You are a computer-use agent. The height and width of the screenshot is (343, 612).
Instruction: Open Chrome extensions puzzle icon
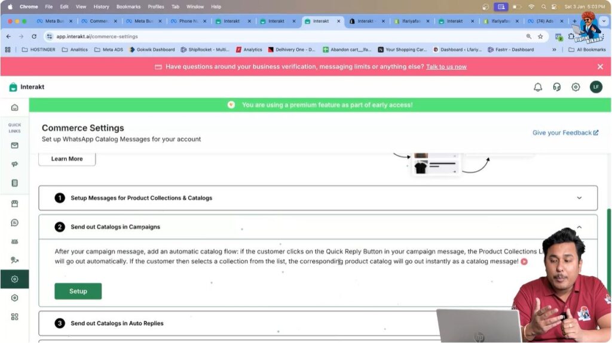[x=571, y=36]
